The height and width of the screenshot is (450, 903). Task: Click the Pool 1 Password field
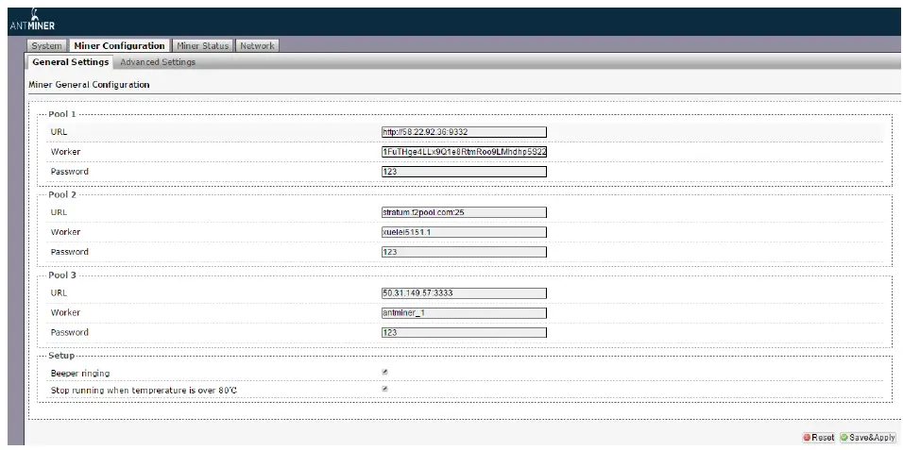coord(464,172)
